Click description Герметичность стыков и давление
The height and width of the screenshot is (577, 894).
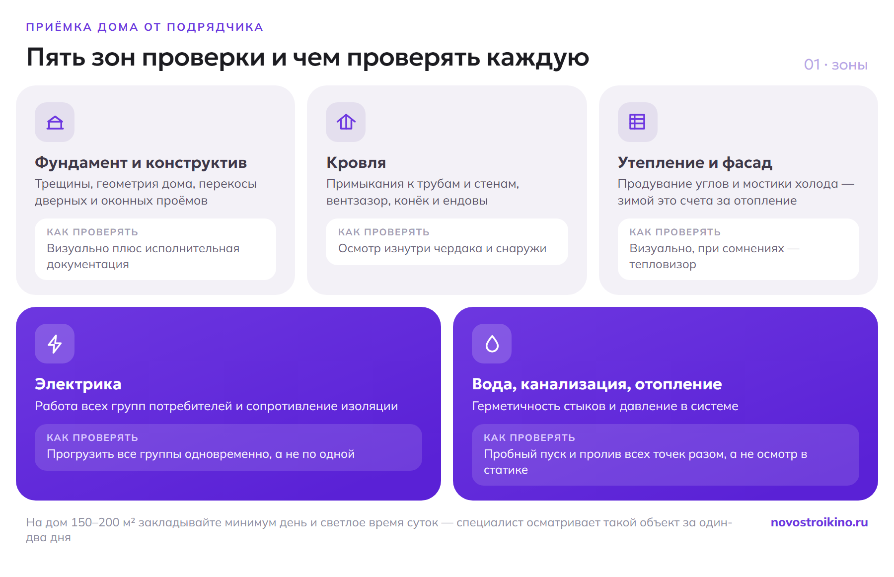[605, 406]
